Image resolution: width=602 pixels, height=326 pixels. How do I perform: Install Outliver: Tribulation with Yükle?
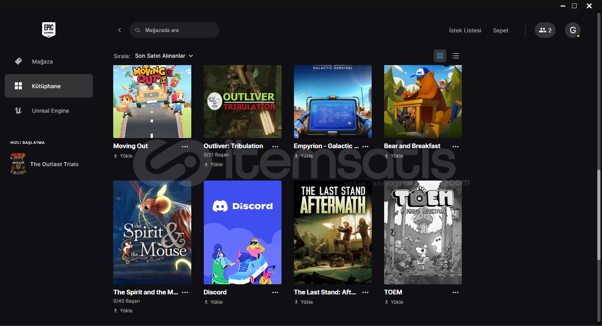213,165
